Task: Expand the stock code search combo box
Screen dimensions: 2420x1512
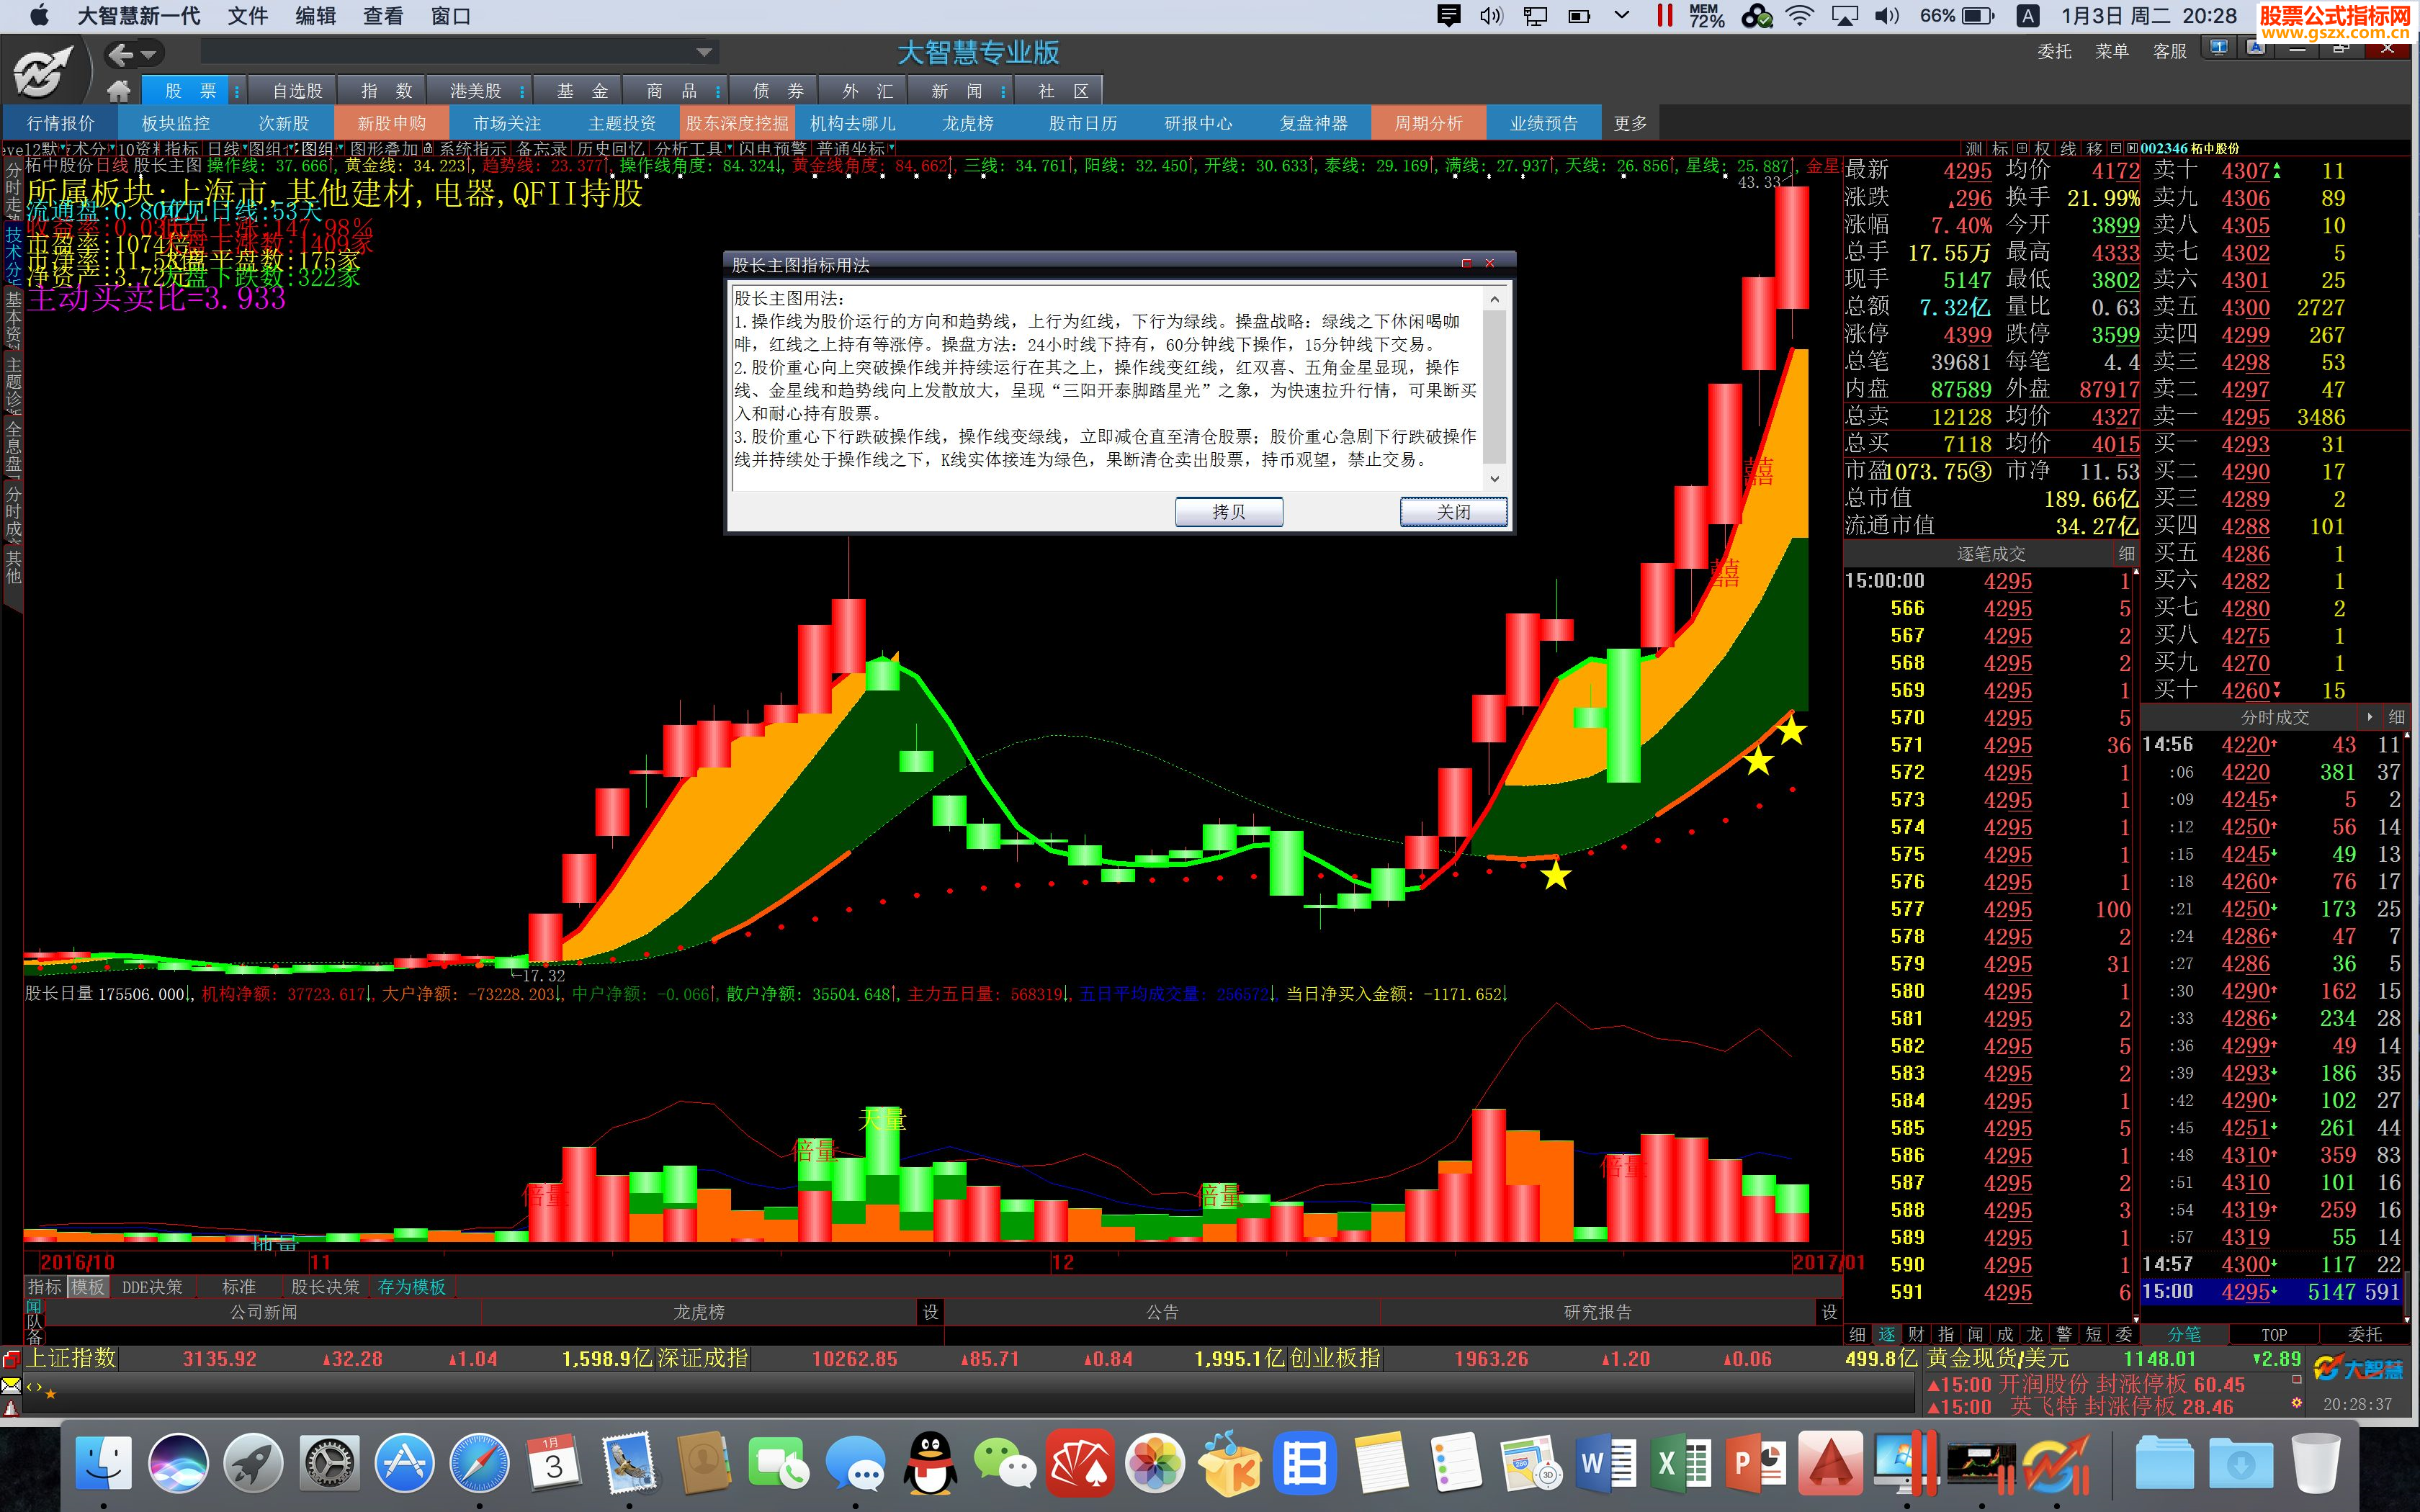Action: pos(704,52)
